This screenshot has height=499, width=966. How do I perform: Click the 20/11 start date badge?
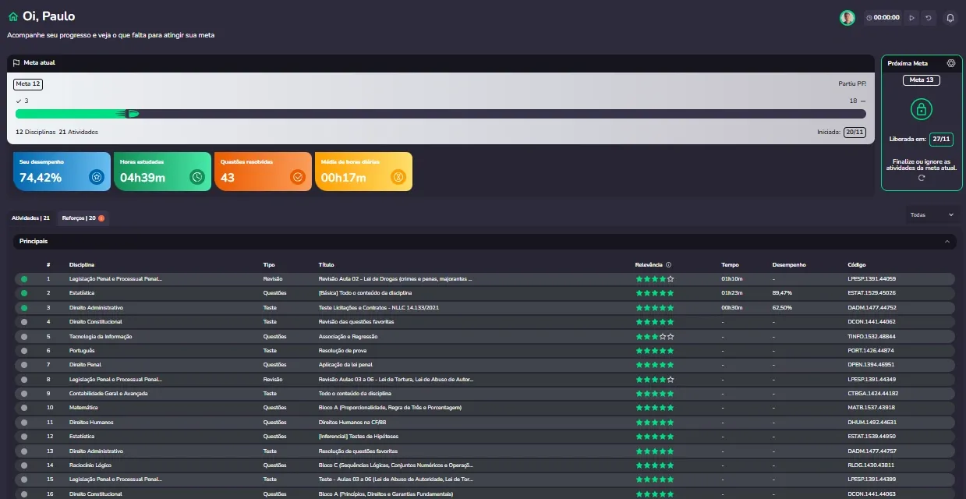[855, 133]
